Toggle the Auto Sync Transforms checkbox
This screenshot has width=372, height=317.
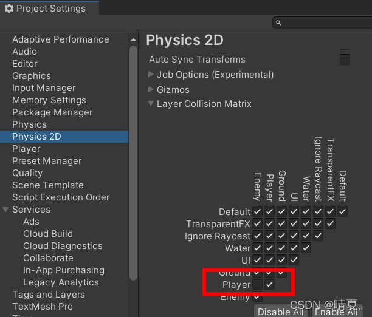(345, 60)
